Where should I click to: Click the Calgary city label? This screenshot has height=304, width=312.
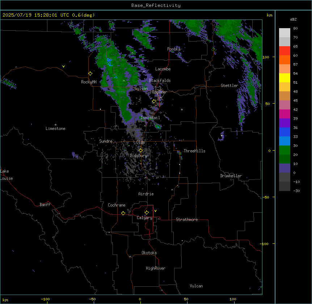click(x=144, y=218)
